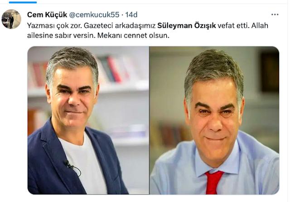Viewport: 290px width, 202px height.
Task: Open the tweet via the 14d timestamp
Action: (131, 15)
